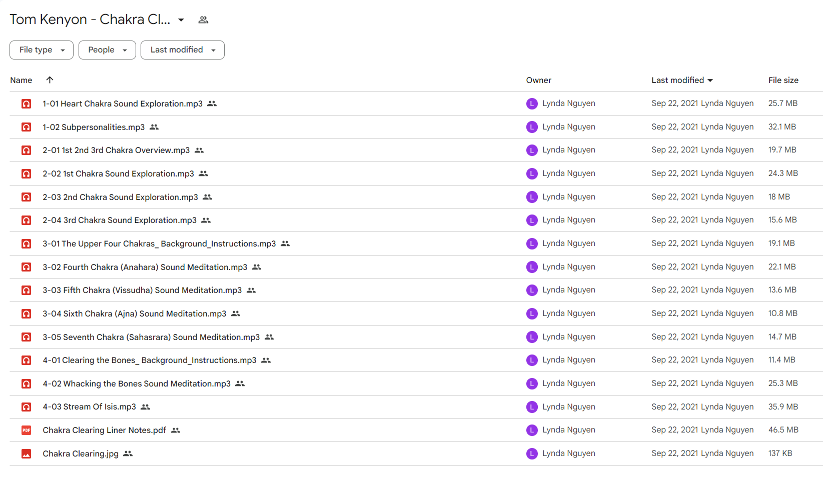Reverse sort direction with Name arrow
The image size is (823, 490).
click(50, 79)
